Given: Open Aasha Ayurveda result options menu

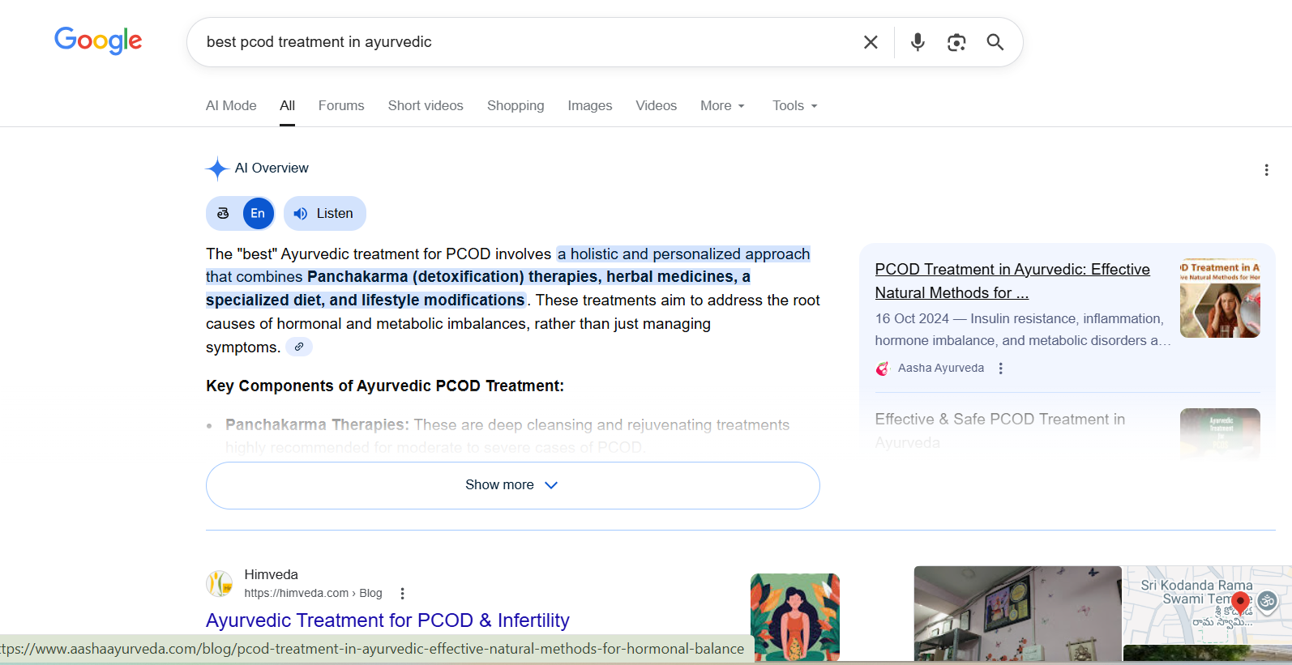Looking at the screenshot, I should tap(1001, 368).
